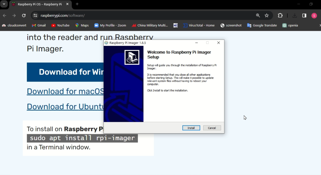Bookmark this page with the star icon
Image resolution: width=321 pixels, height=175 pixels.
coord(267,16)
